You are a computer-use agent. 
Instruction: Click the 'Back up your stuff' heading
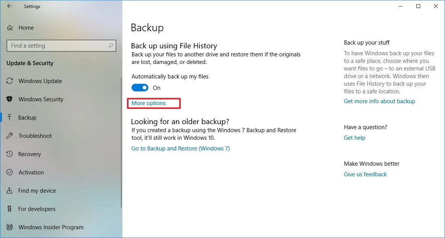367,43
